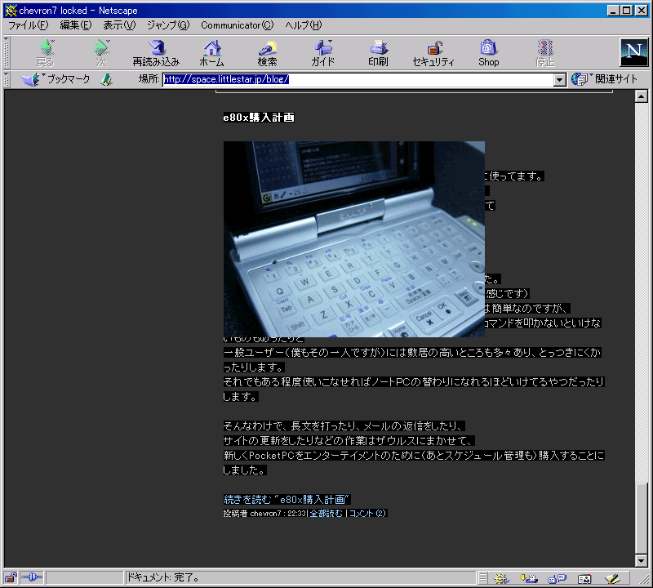This screenshot has width=653, height=588.
Task: Open the 表示(V) menu
Action: click(119, 25)
